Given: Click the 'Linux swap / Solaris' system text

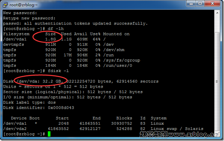Looking at the screenshot, I should click(x=177, y=129).
